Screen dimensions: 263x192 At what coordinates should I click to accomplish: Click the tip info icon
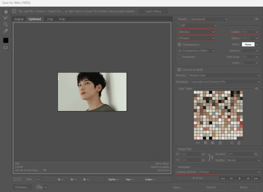pyautogui.click(x=14, y=11)
